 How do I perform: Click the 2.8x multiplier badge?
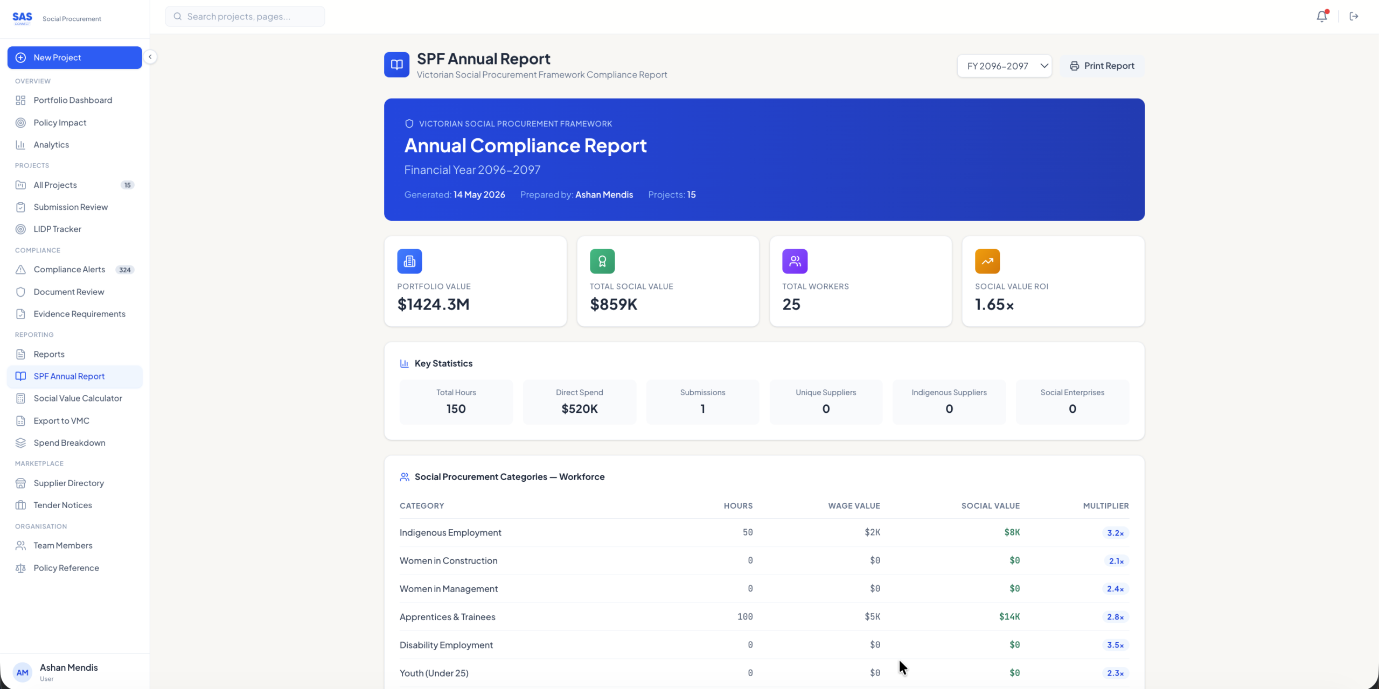1115,617
